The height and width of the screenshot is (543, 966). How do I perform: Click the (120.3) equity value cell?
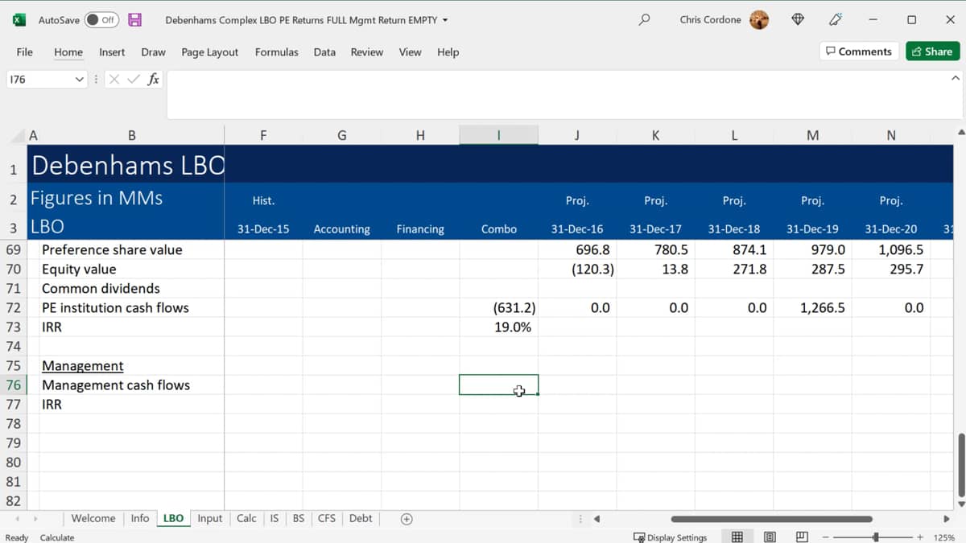[577, 269]
